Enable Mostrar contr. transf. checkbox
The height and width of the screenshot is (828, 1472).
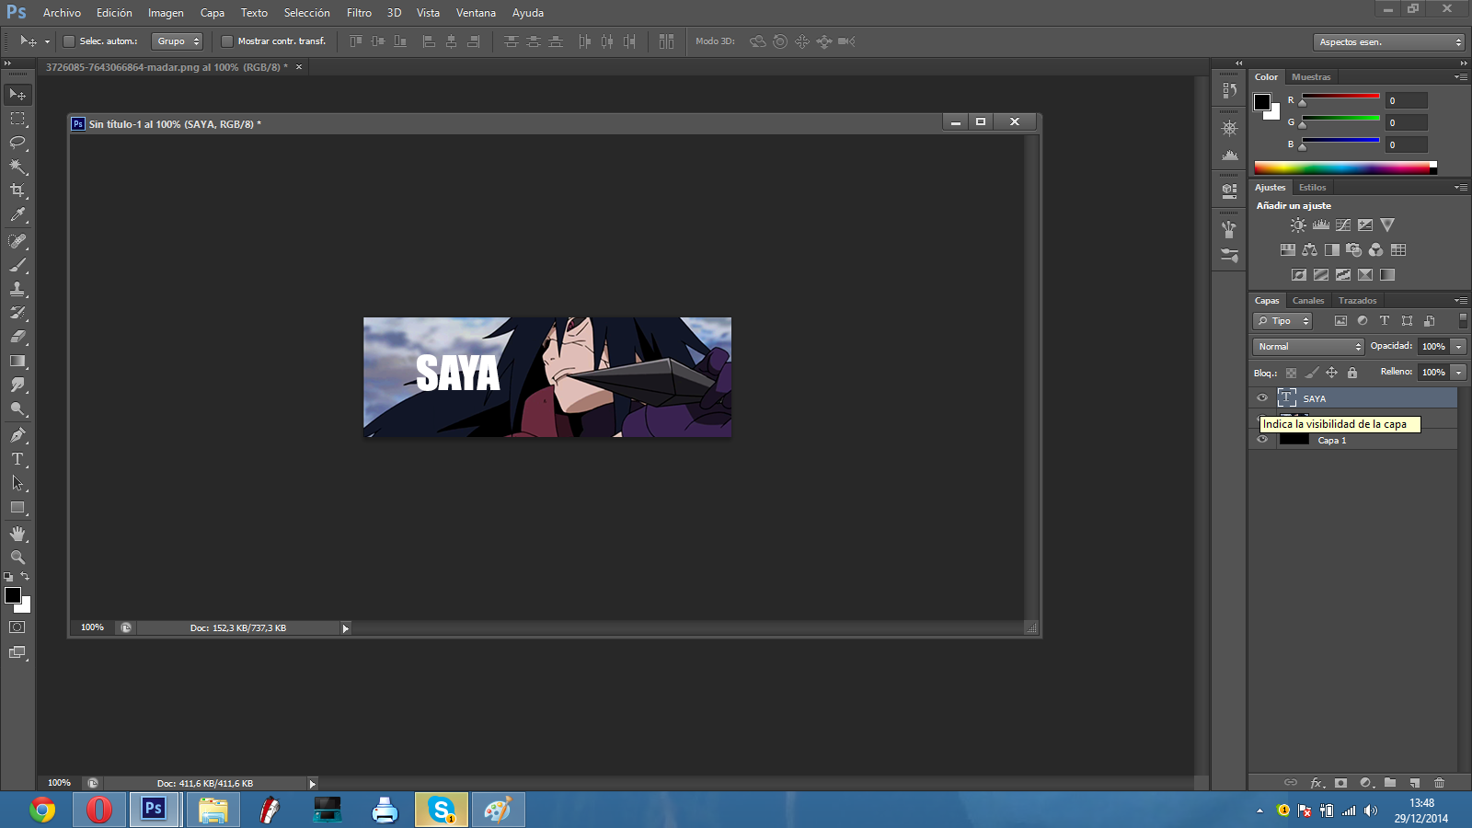point(226,41)
